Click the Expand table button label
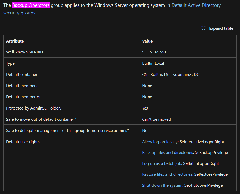The height and width of the screenshot is (194, 240). point(221,28)
